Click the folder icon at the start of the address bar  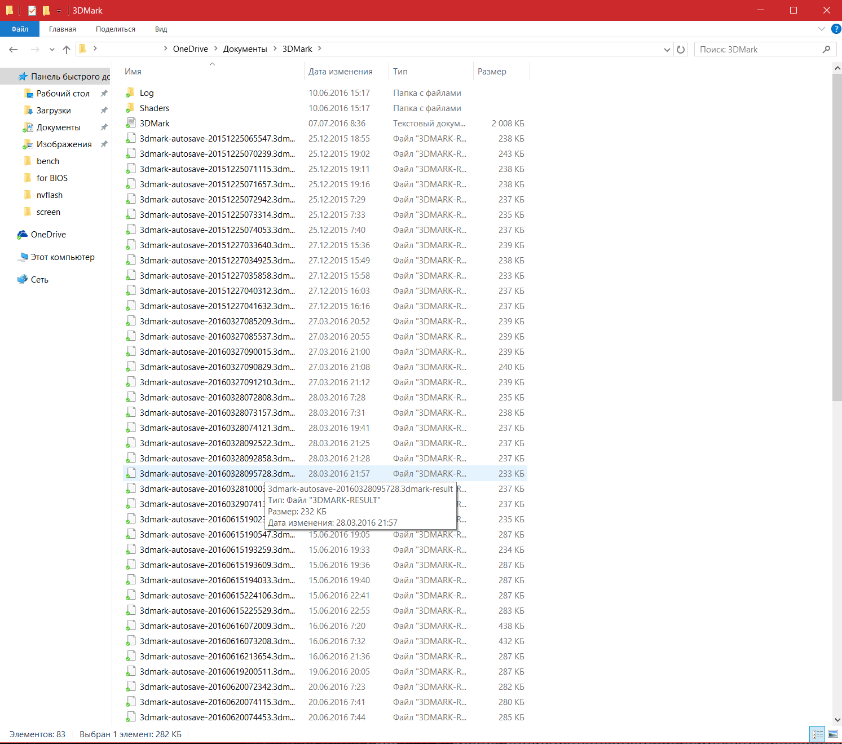[x=82, y=49]
